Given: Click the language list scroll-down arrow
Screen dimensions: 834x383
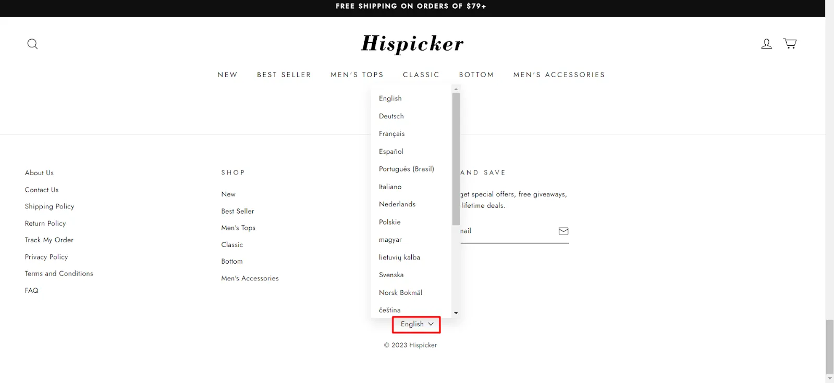Looking at the screenshot, I should click(456, 313).
